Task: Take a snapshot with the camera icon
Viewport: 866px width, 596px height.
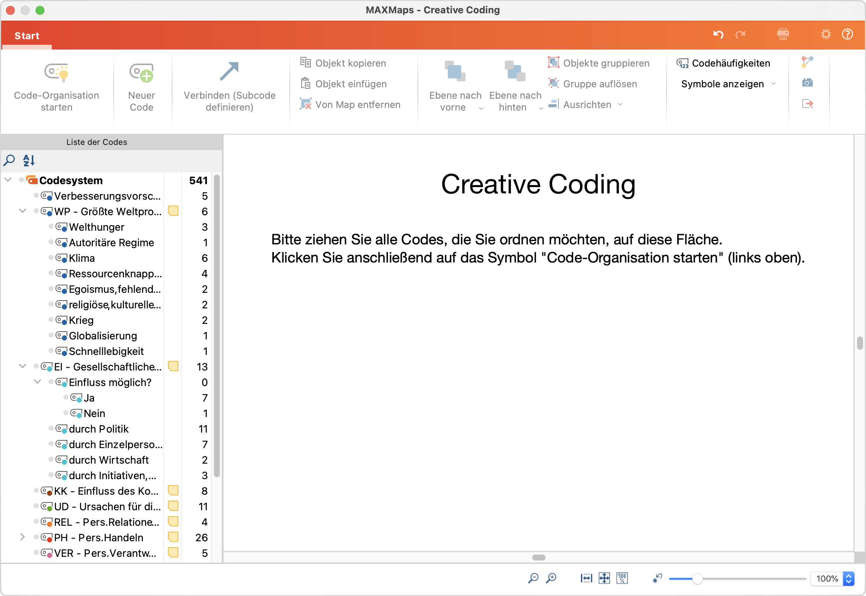Action: (x=807, y=82)
